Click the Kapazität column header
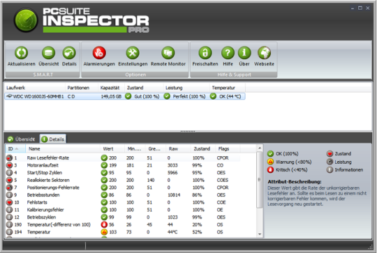The width and height of the screenshot is (377, 253). coord(111,88)
